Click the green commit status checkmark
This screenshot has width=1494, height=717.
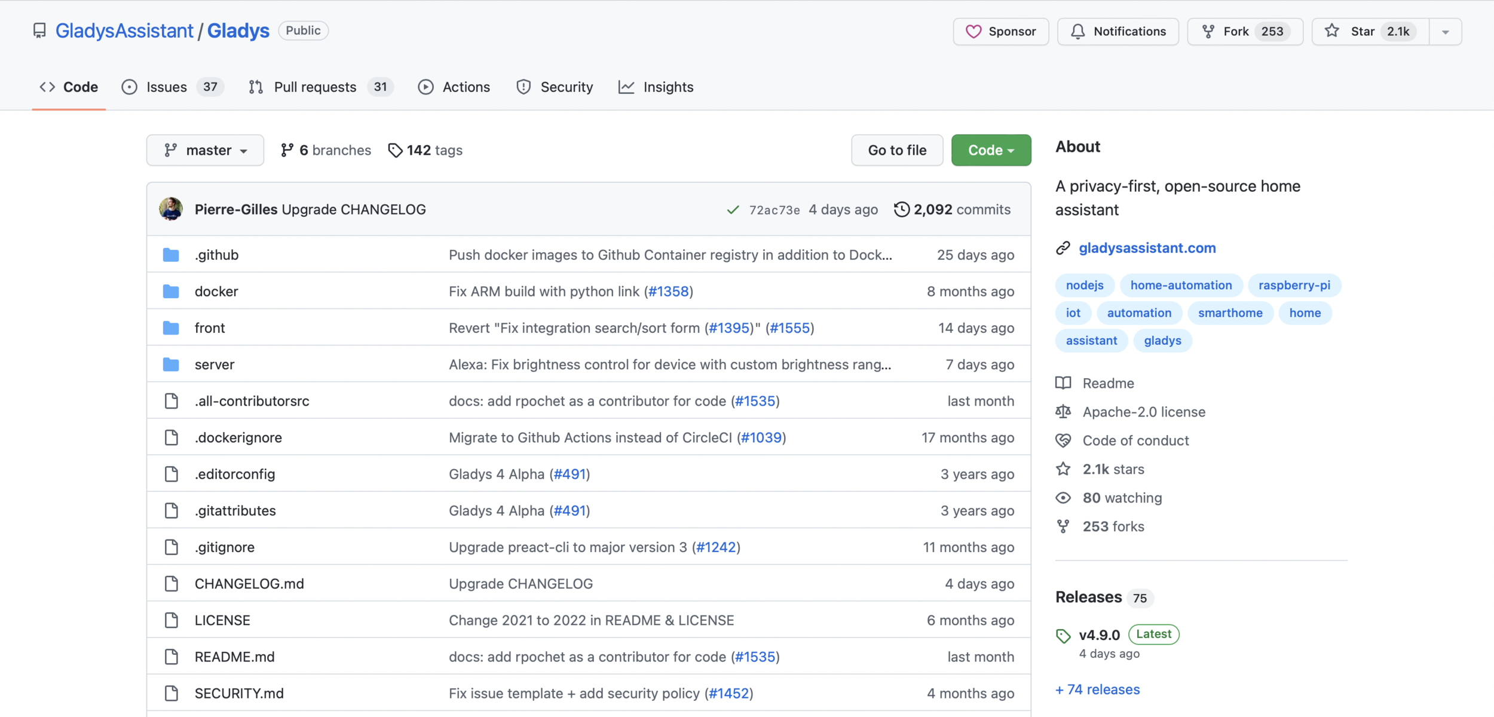732,210
